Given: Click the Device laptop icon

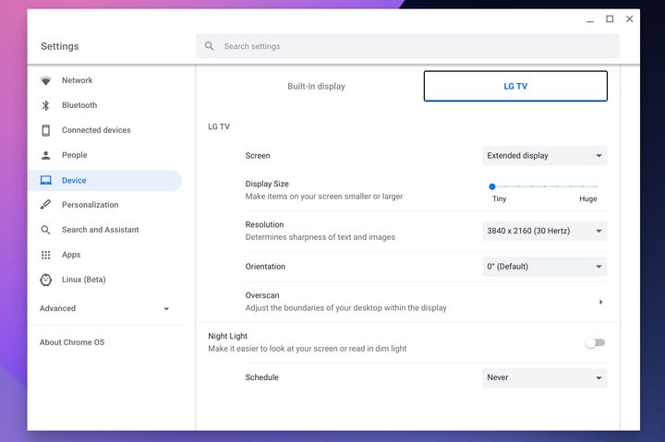Looking at the screenshot, I should (46, 180).
